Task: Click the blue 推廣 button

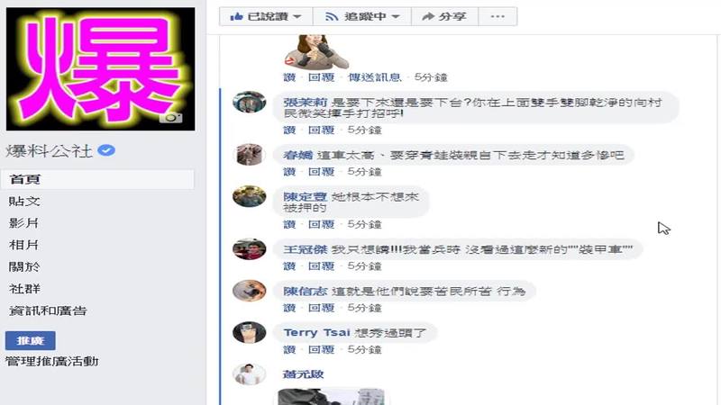Action: (31, 340)
